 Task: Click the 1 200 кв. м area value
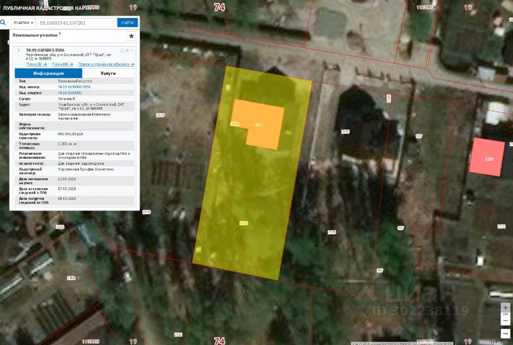67,144
